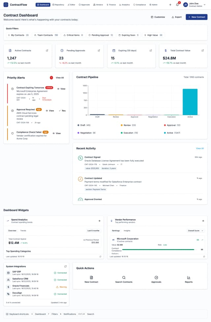This screenshot has width=211, height=322.
Task: Refresh the System Integrations panel
Action: click(65, 266)
